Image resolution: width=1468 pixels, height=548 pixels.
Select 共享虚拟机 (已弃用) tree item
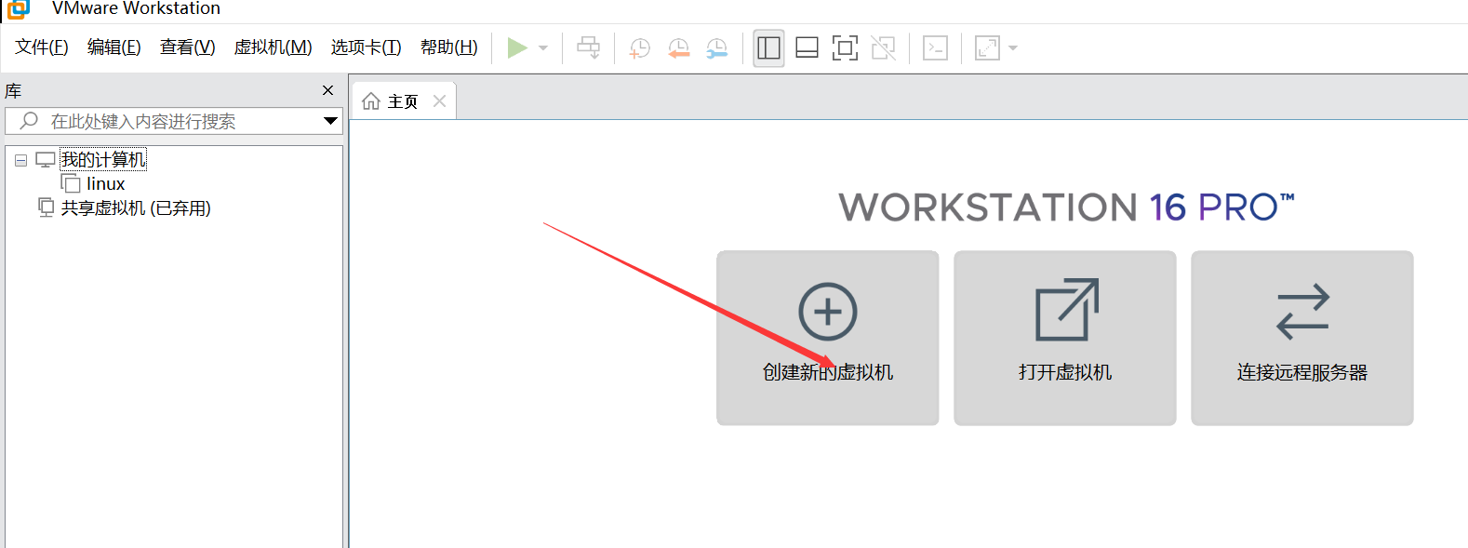tap(136, 208)
